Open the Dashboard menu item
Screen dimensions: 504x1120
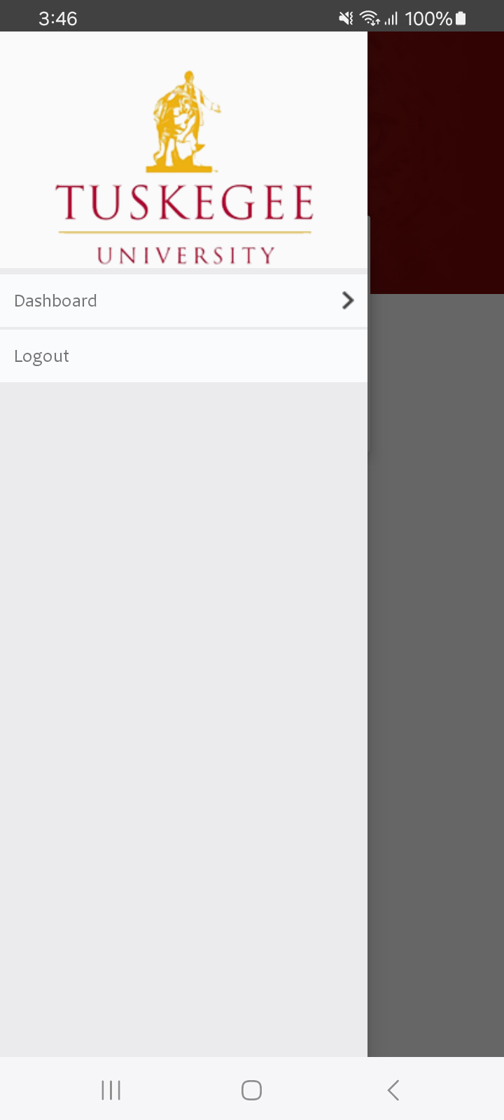click(x=183, y=300)
